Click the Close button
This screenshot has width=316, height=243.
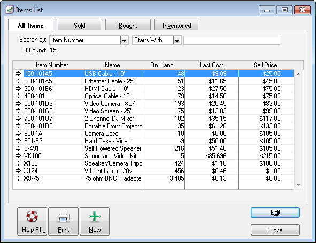point(275,230)
